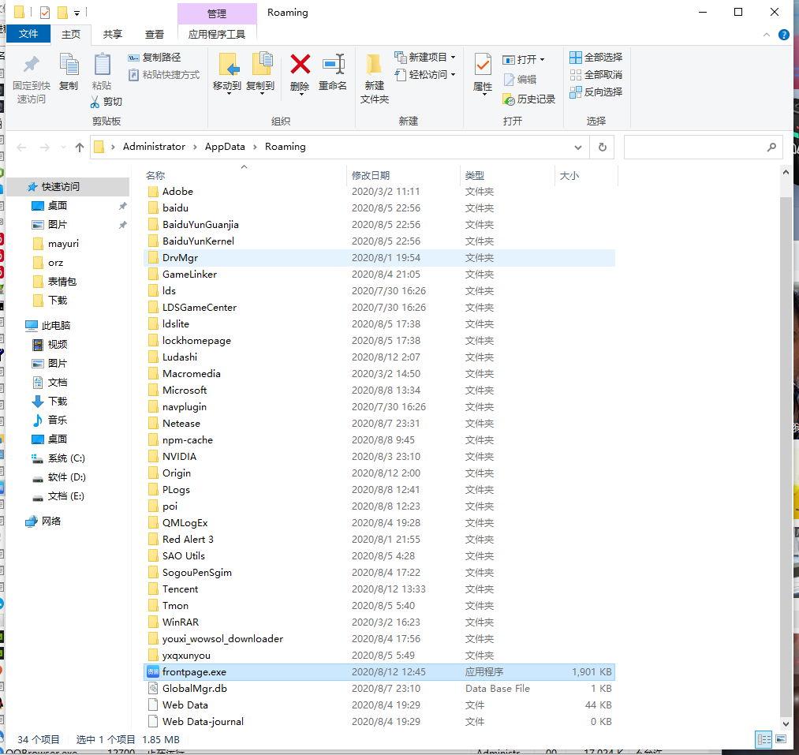
Task: Click the Rename (重命名) icon
Action: 334,65
